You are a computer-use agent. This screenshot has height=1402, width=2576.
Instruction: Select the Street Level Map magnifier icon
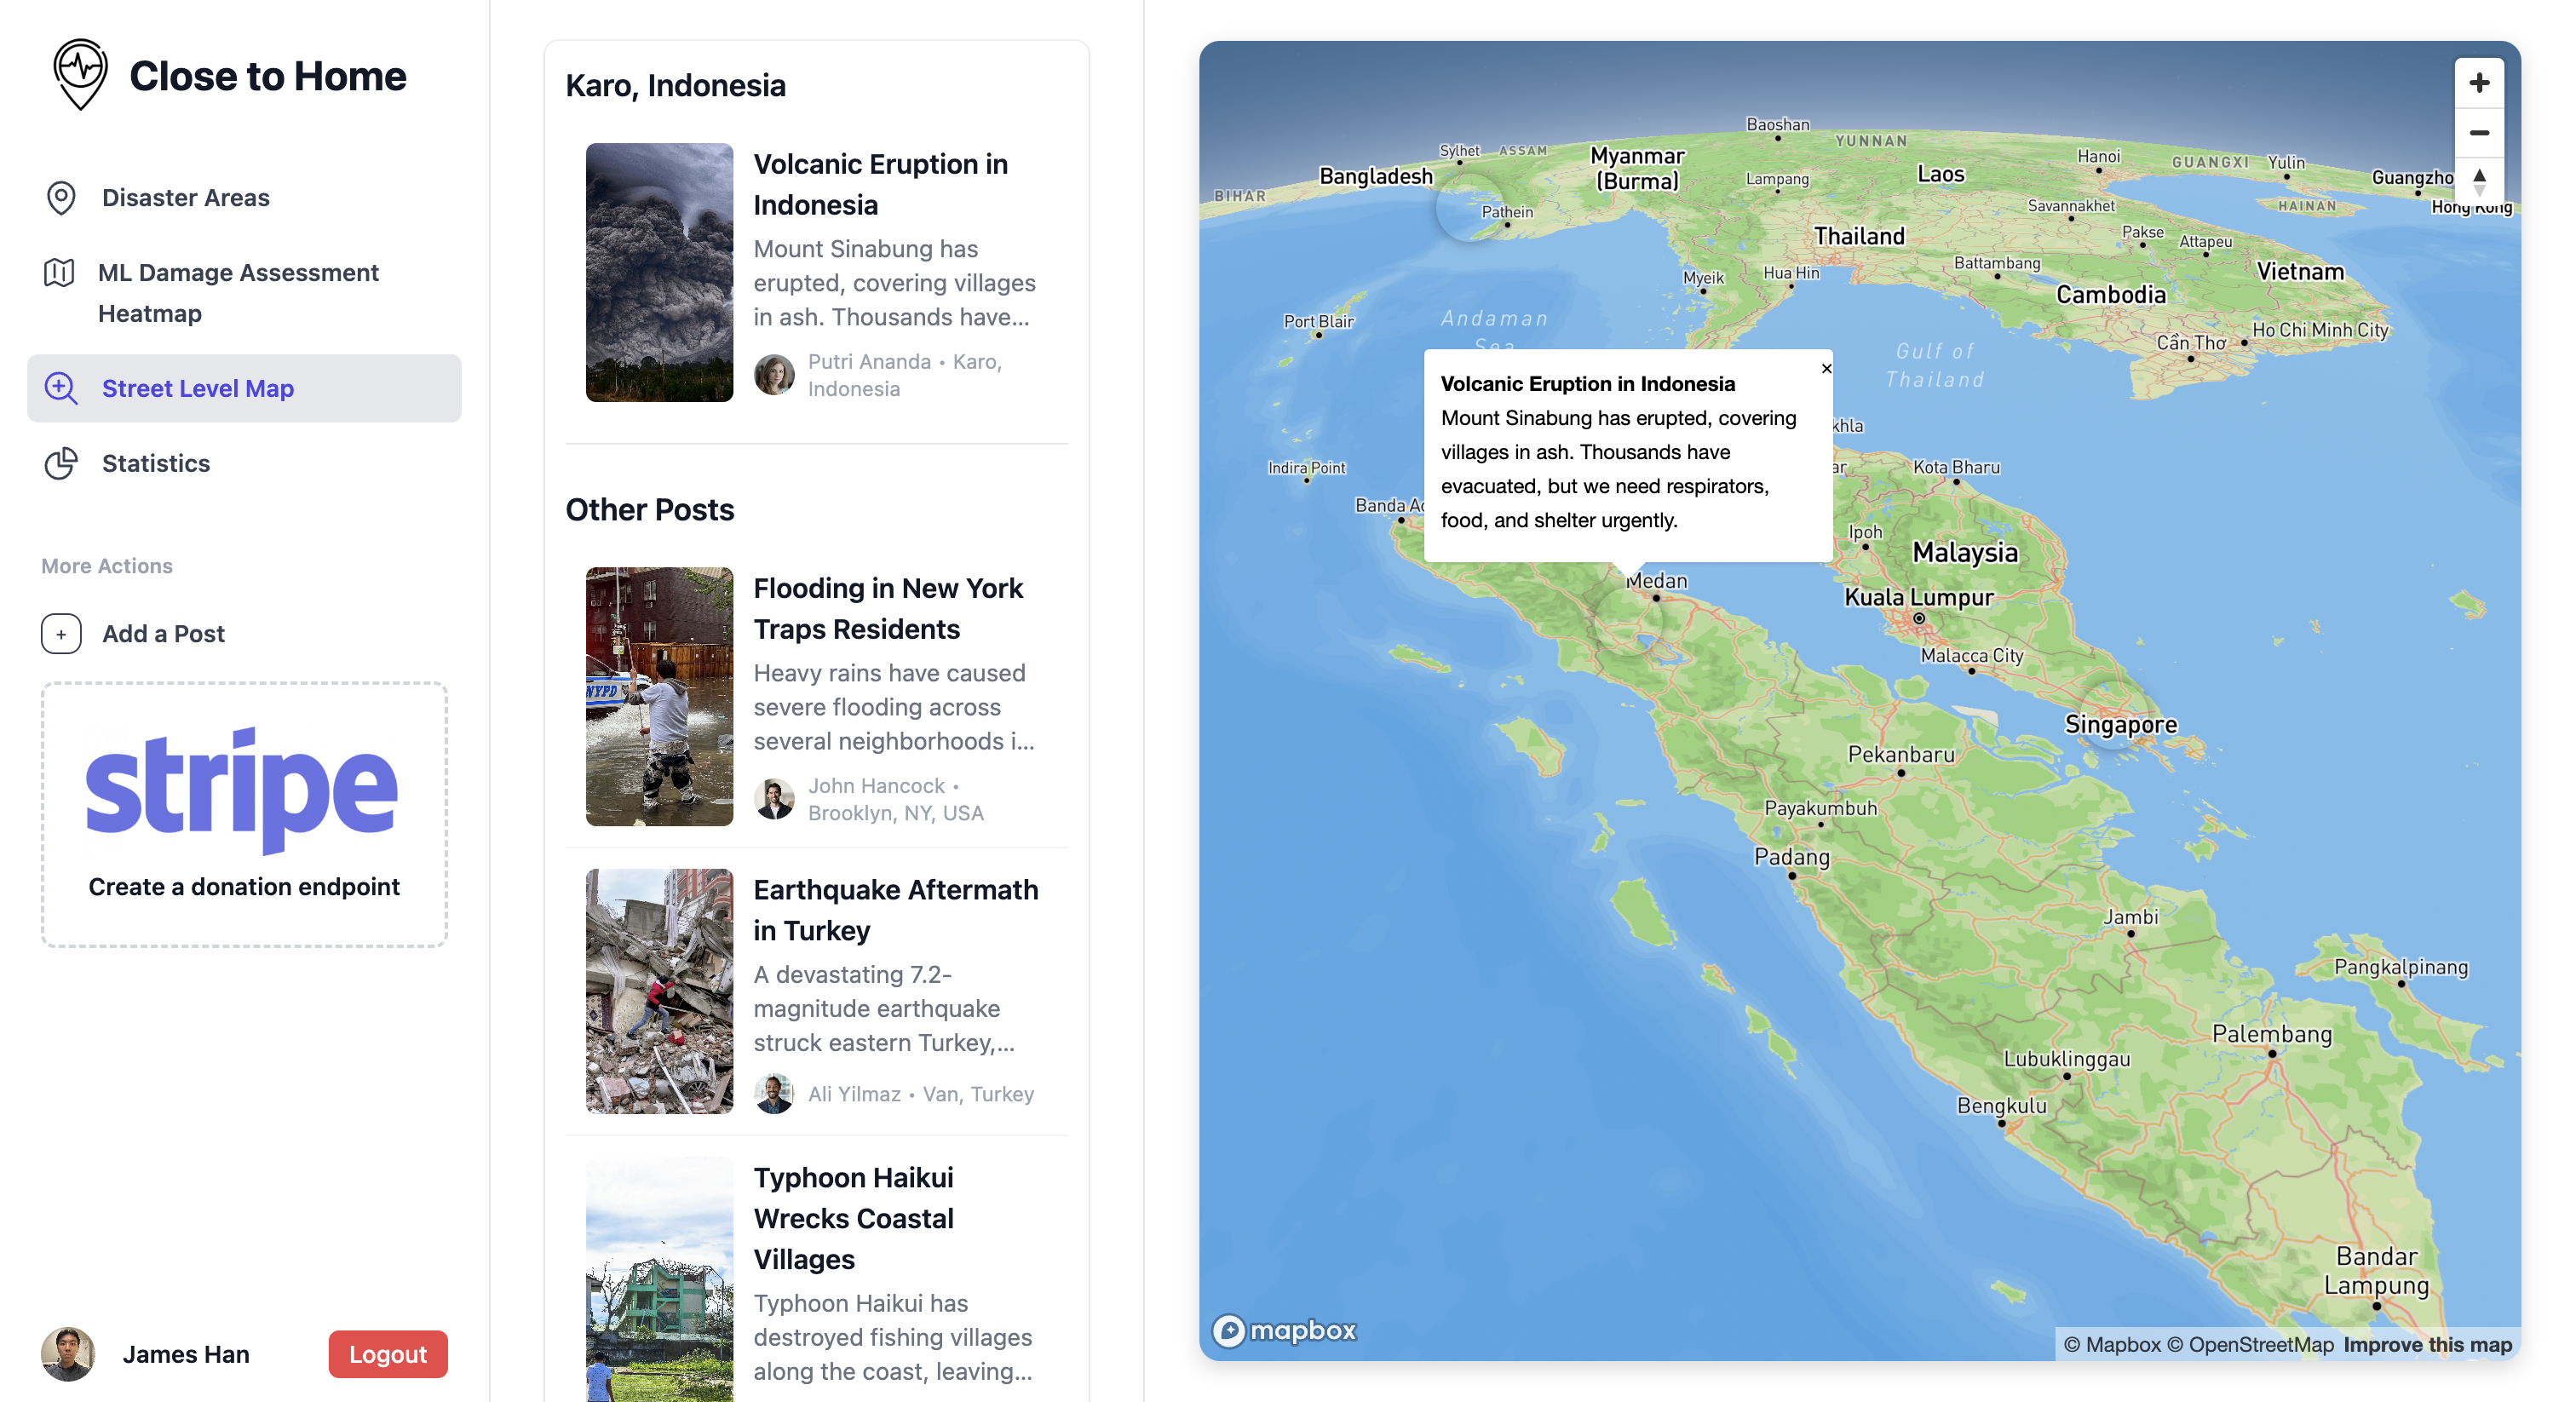coord(61,388)
